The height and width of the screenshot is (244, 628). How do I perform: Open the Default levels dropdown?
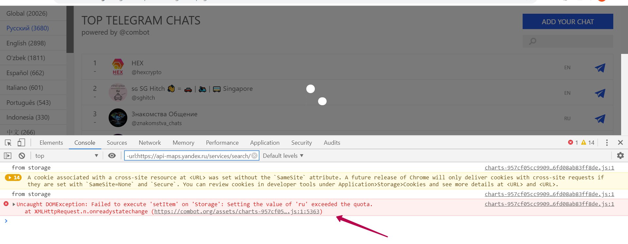click(283, 156)
